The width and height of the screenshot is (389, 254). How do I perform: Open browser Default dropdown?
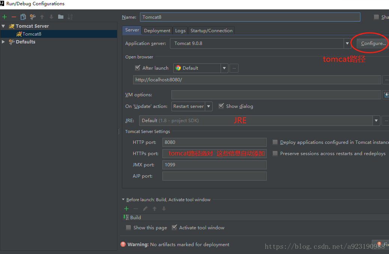[224, 68]
